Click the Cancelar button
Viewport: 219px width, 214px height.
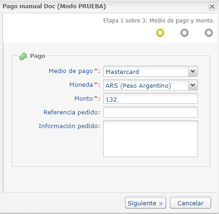tap(191, 203)
